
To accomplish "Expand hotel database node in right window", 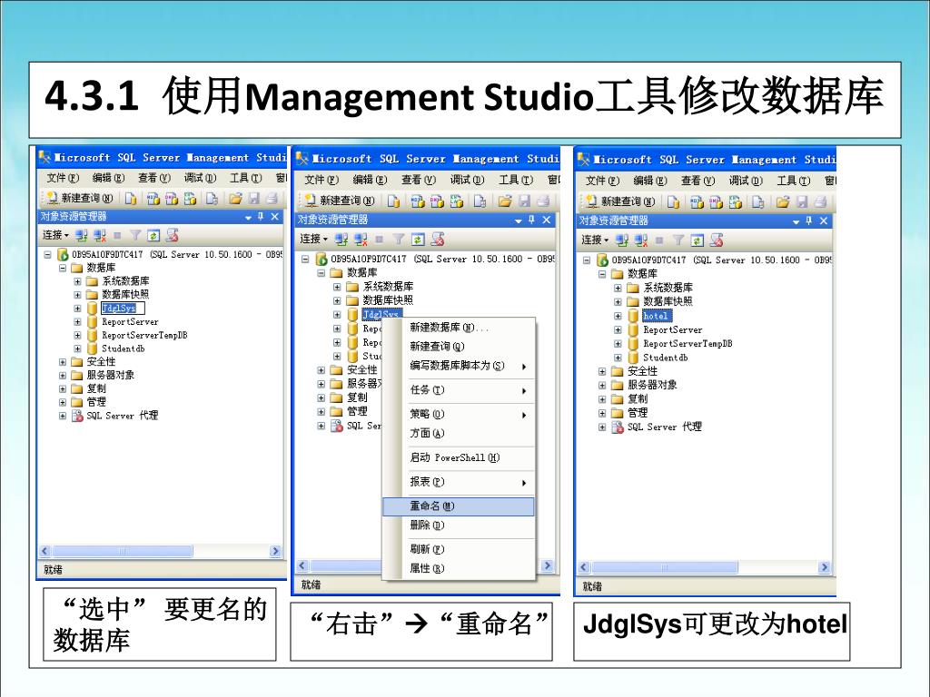I will [618, 316].
